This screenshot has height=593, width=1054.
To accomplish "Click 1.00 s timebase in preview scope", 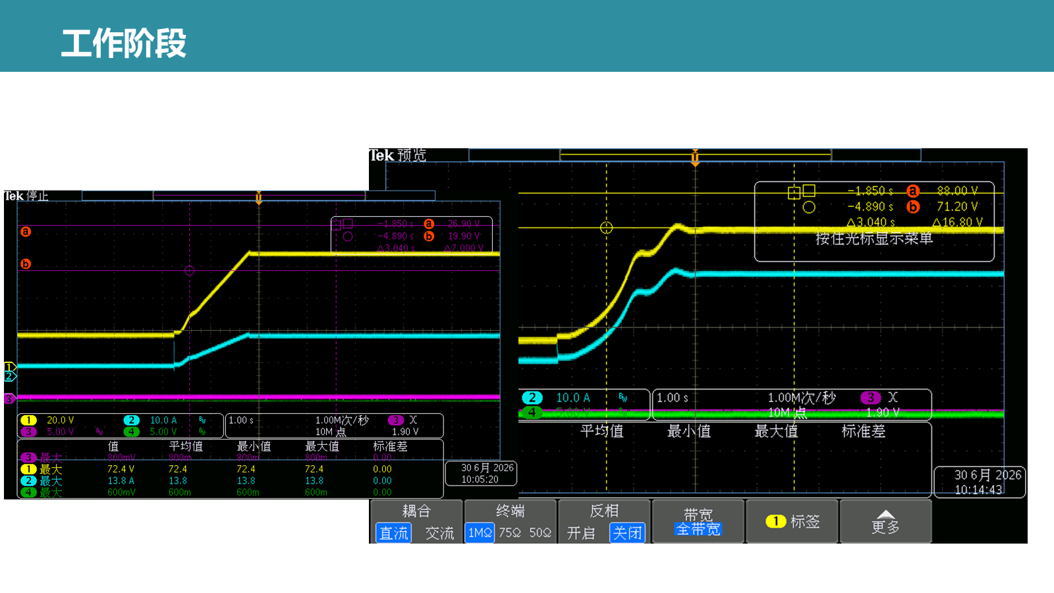I will (673, 398).
